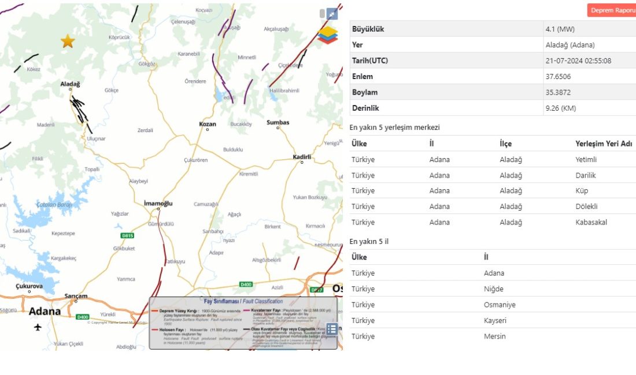
Task: Select the date value 21-07-2024 02:55:08
Action: coord(578,61)
